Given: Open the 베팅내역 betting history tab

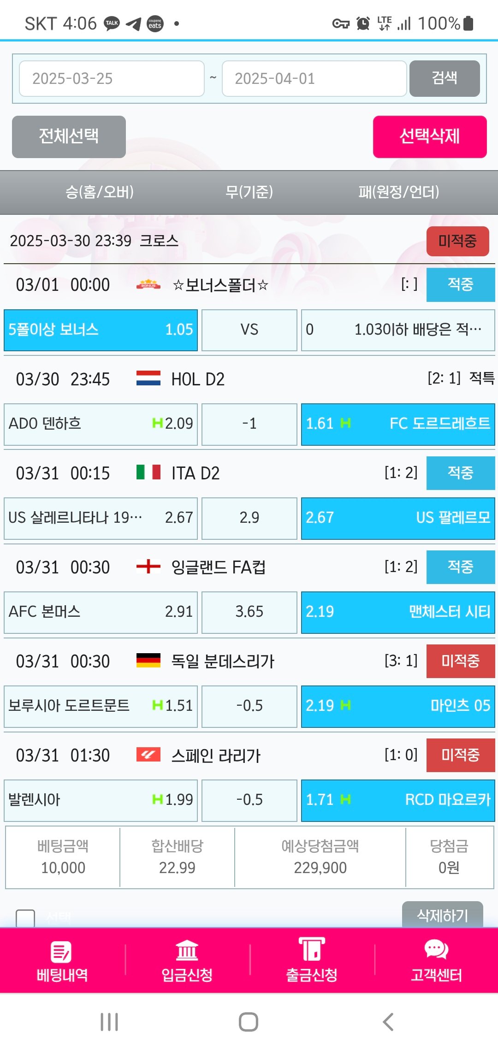Looking at the screenshot, I should (62, 961).
